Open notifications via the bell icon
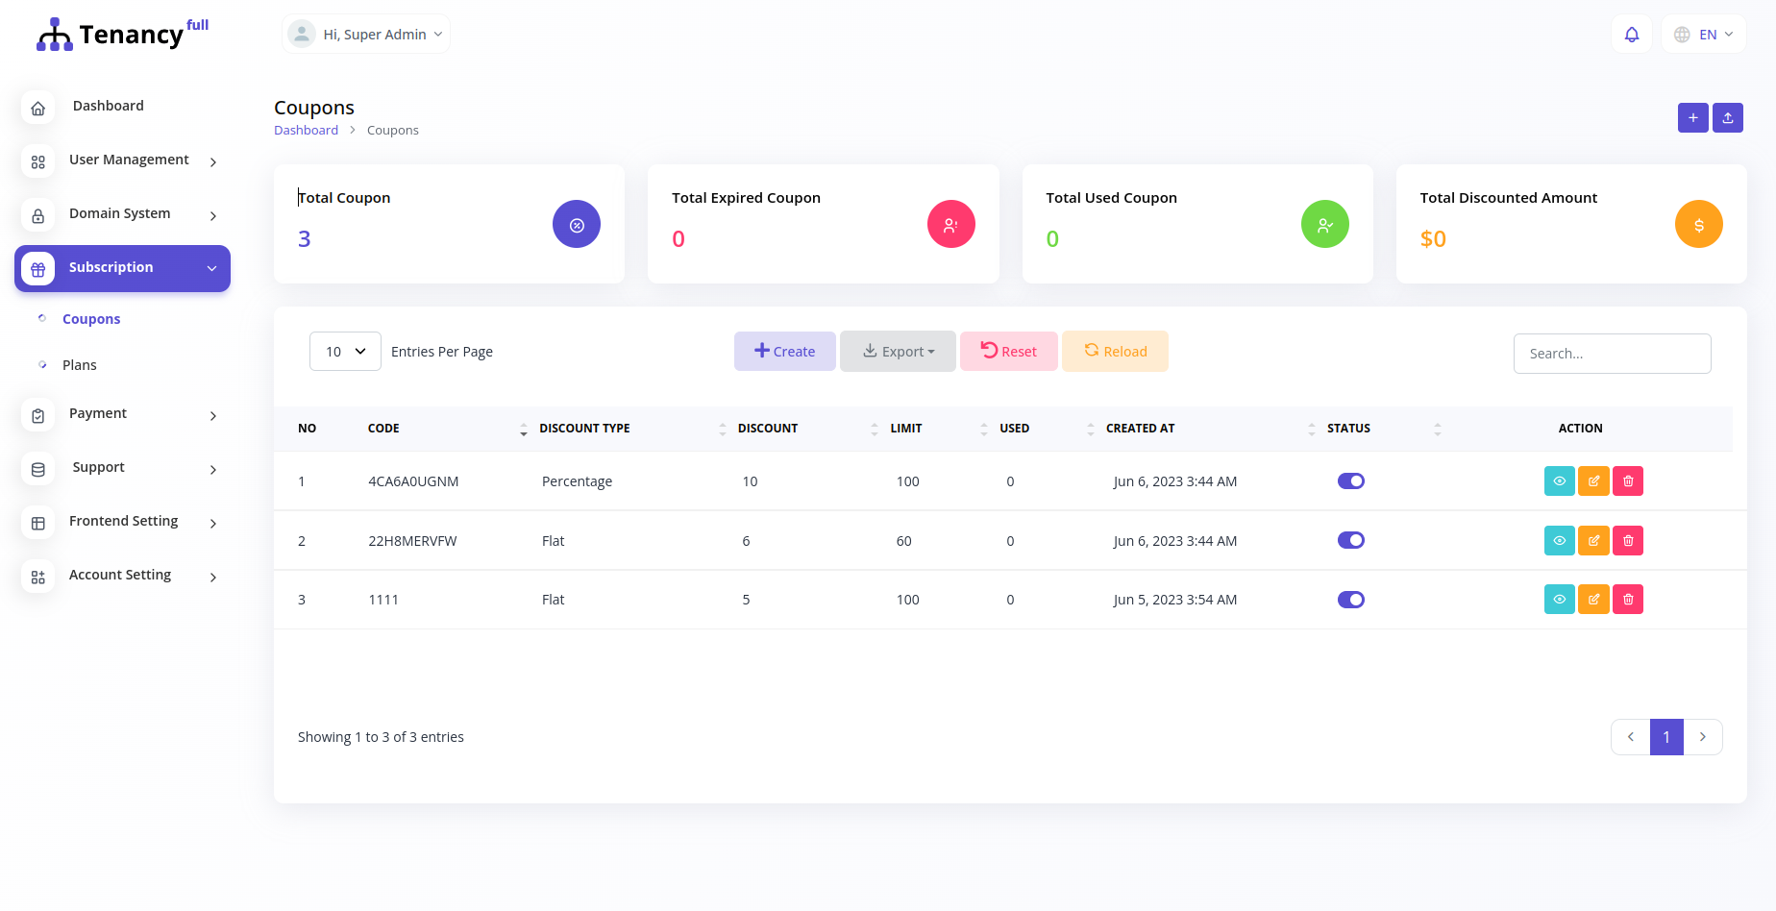The width and height of the screenshot is (1776, 911). coord(1631,34)
